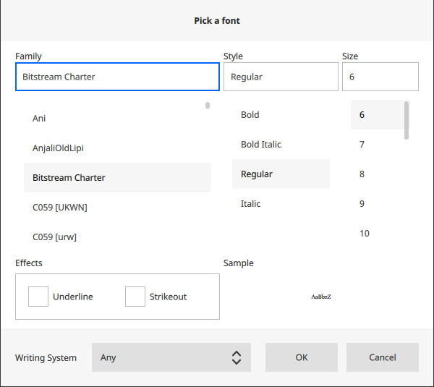
Task: Select Regular in the style list
Action: tap(257, 174)
